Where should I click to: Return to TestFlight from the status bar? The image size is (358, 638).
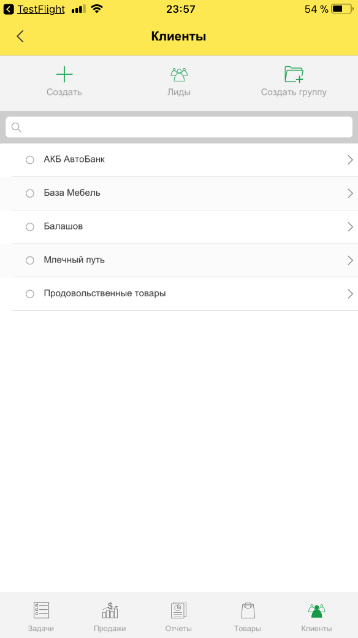click(x=34, y=9)
